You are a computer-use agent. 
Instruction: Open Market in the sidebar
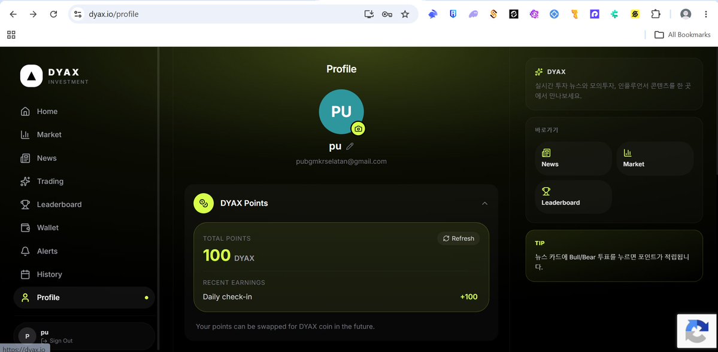[84, 135]
